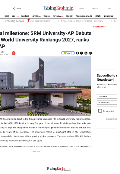Click the Breaking News label
Image resolution: width=120 pixels, height=174 pixels.
click(14, 21)
